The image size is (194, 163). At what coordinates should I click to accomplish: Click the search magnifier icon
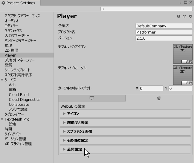pyautogui.click(x=103, y=9)
